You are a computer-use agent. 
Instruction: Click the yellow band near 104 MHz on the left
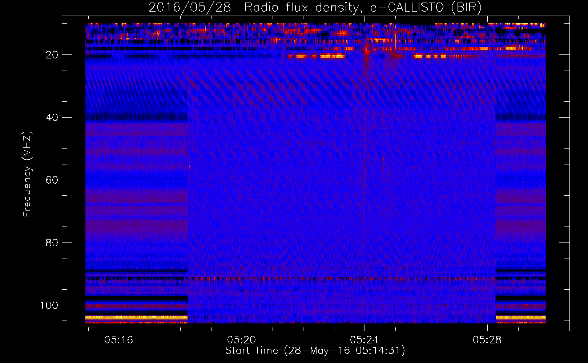[x=137, y=318]
